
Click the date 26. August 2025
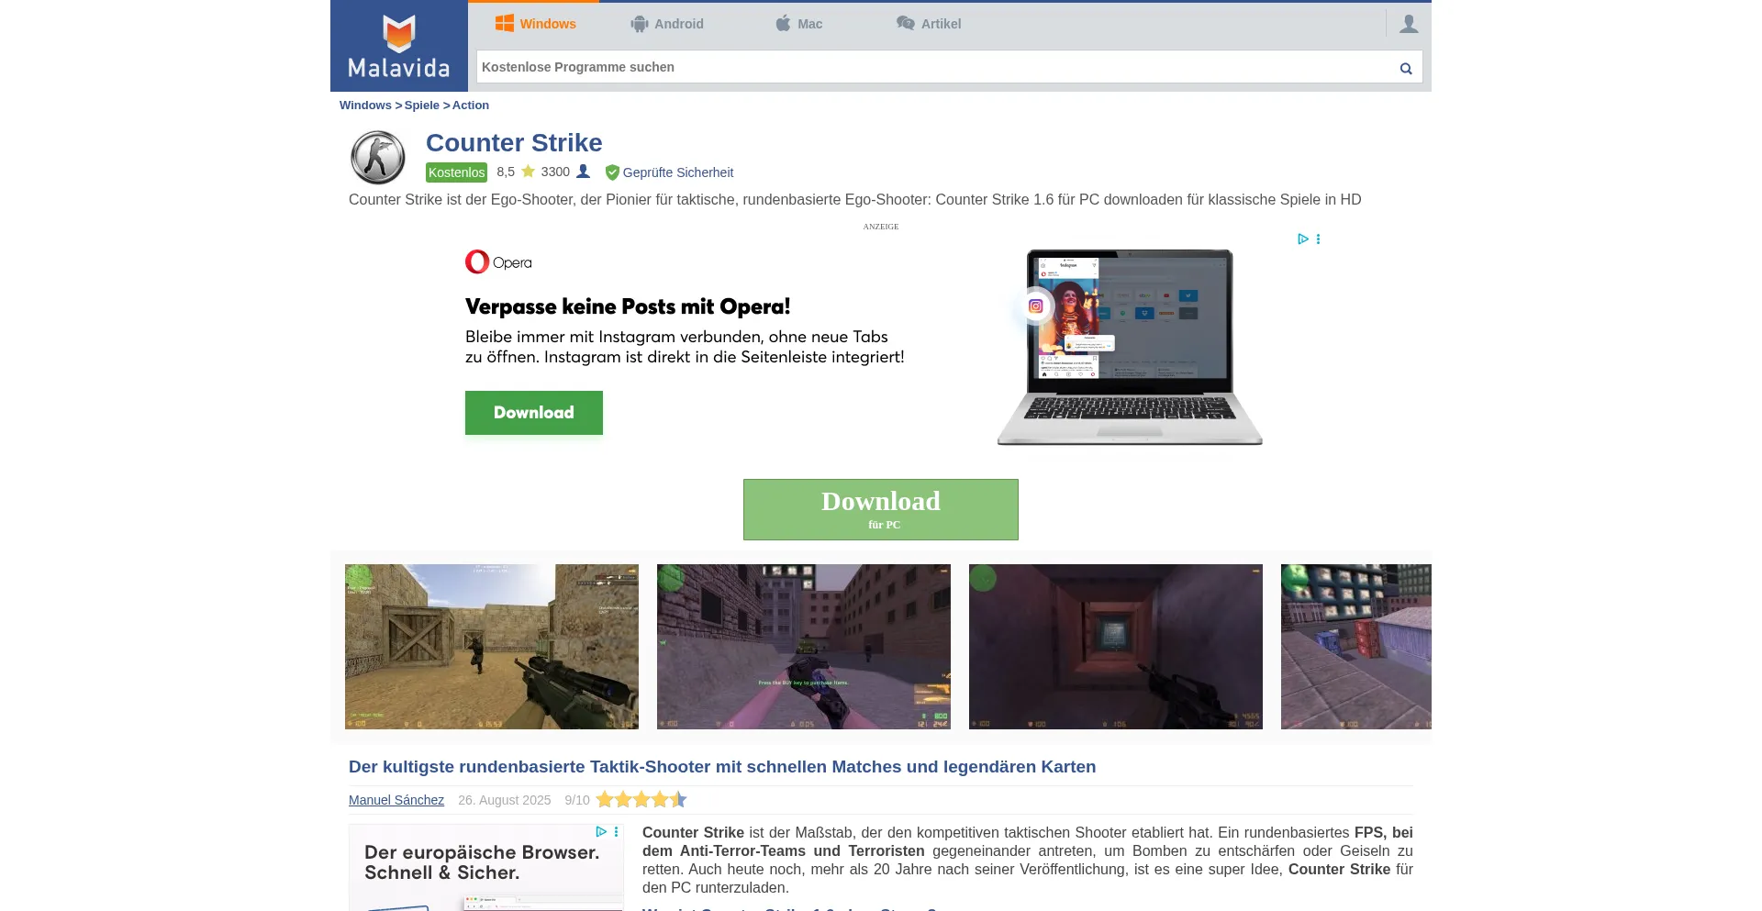click(505, 800)
